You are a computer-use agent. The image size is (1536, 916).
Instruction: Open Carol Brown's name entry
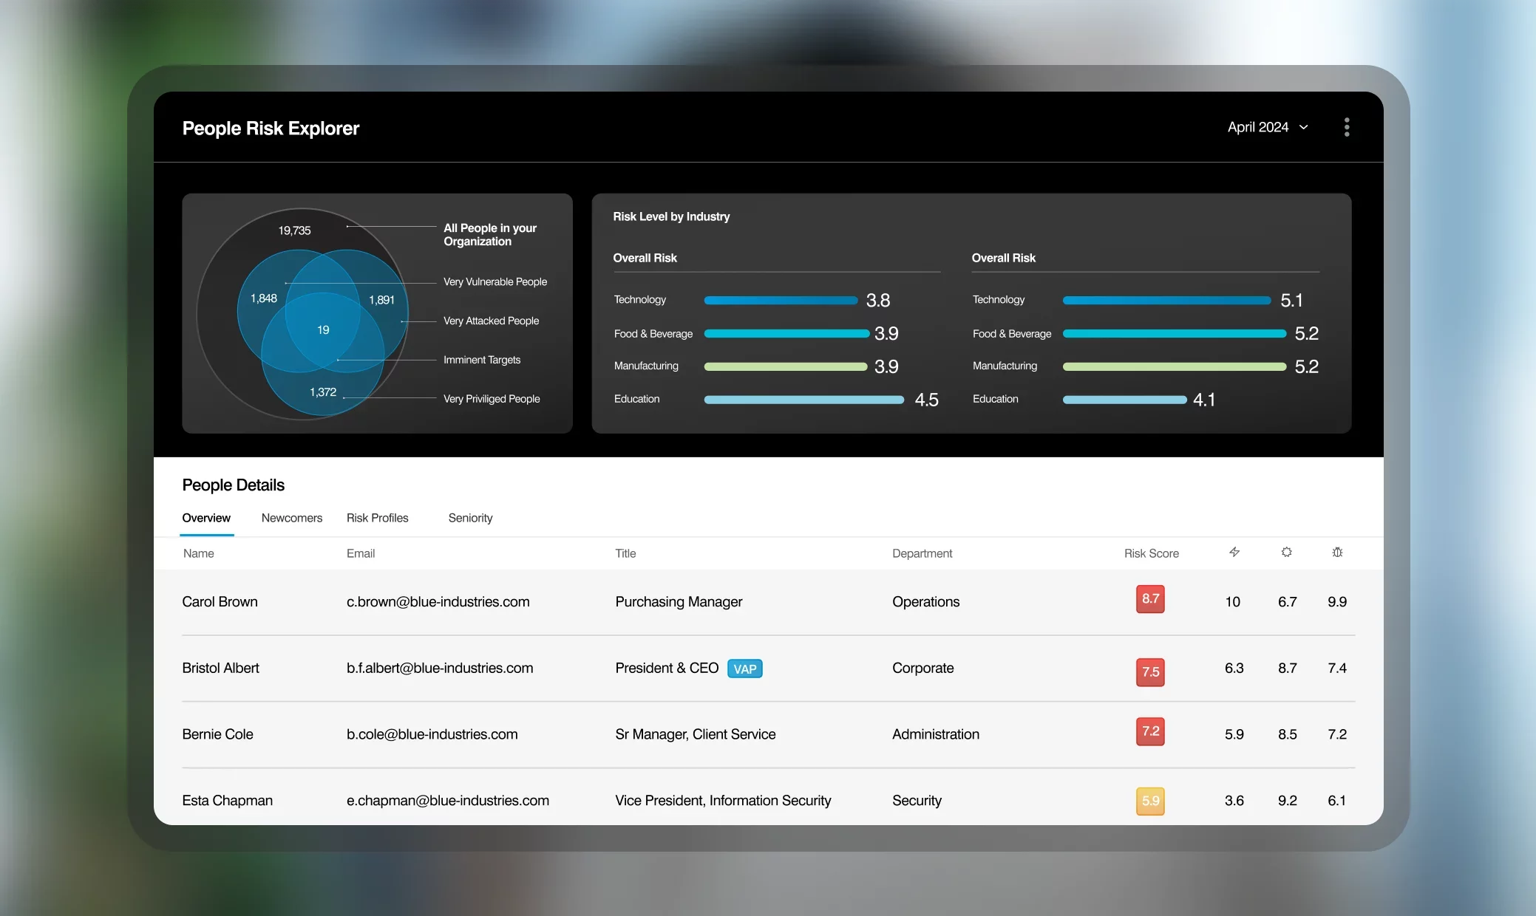pyautogui.click(x=220, y=601)
